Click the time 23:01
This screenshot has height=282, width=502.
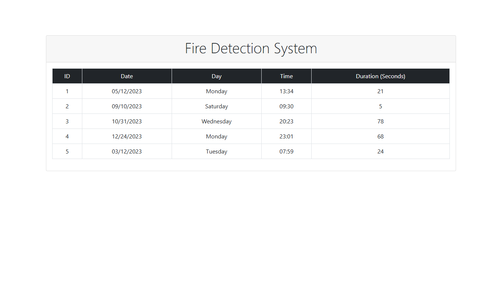[x=286, y=136]
